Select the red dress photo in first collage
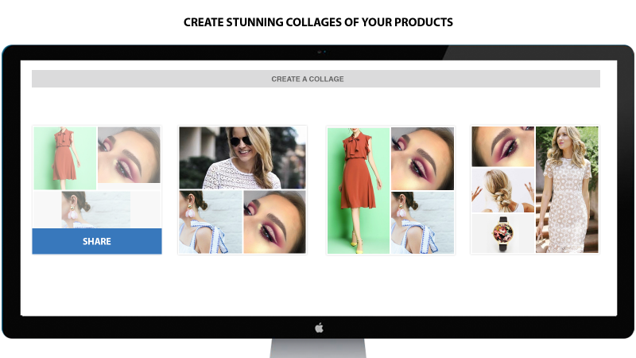Screen dimensions: 636x358 (x=65, y=158)
